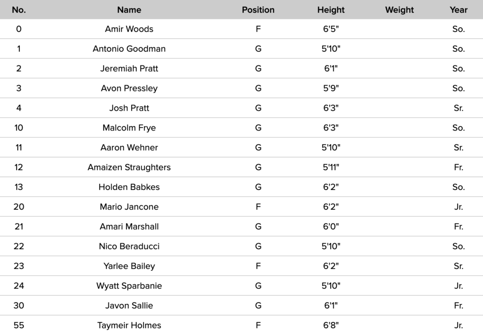The image size is (483, 334).
Task: Click Holden Babkes' name
Action: tap(129, 187)
